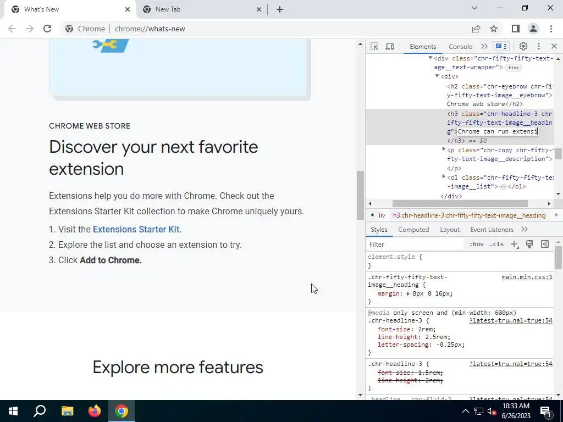The width and height of the screenshot is (563, 422).
Task: Open Windows taskbar search
Action: (40, 411)
